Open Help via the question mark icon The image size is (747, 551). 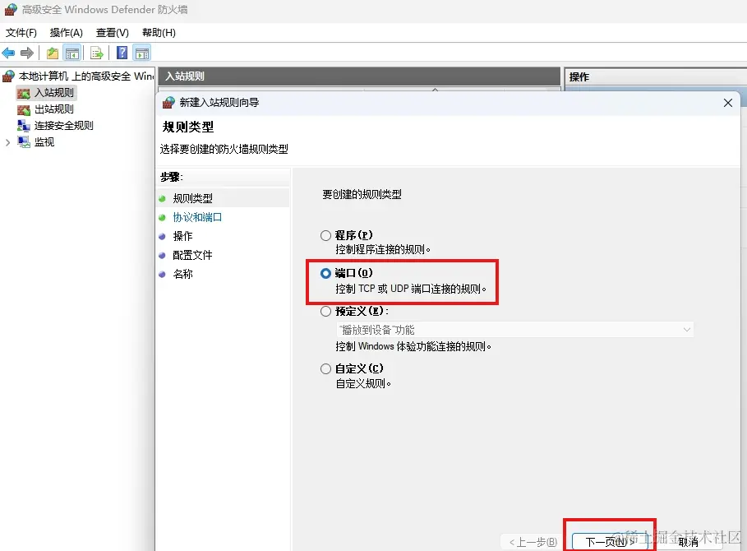coord(122,53)
